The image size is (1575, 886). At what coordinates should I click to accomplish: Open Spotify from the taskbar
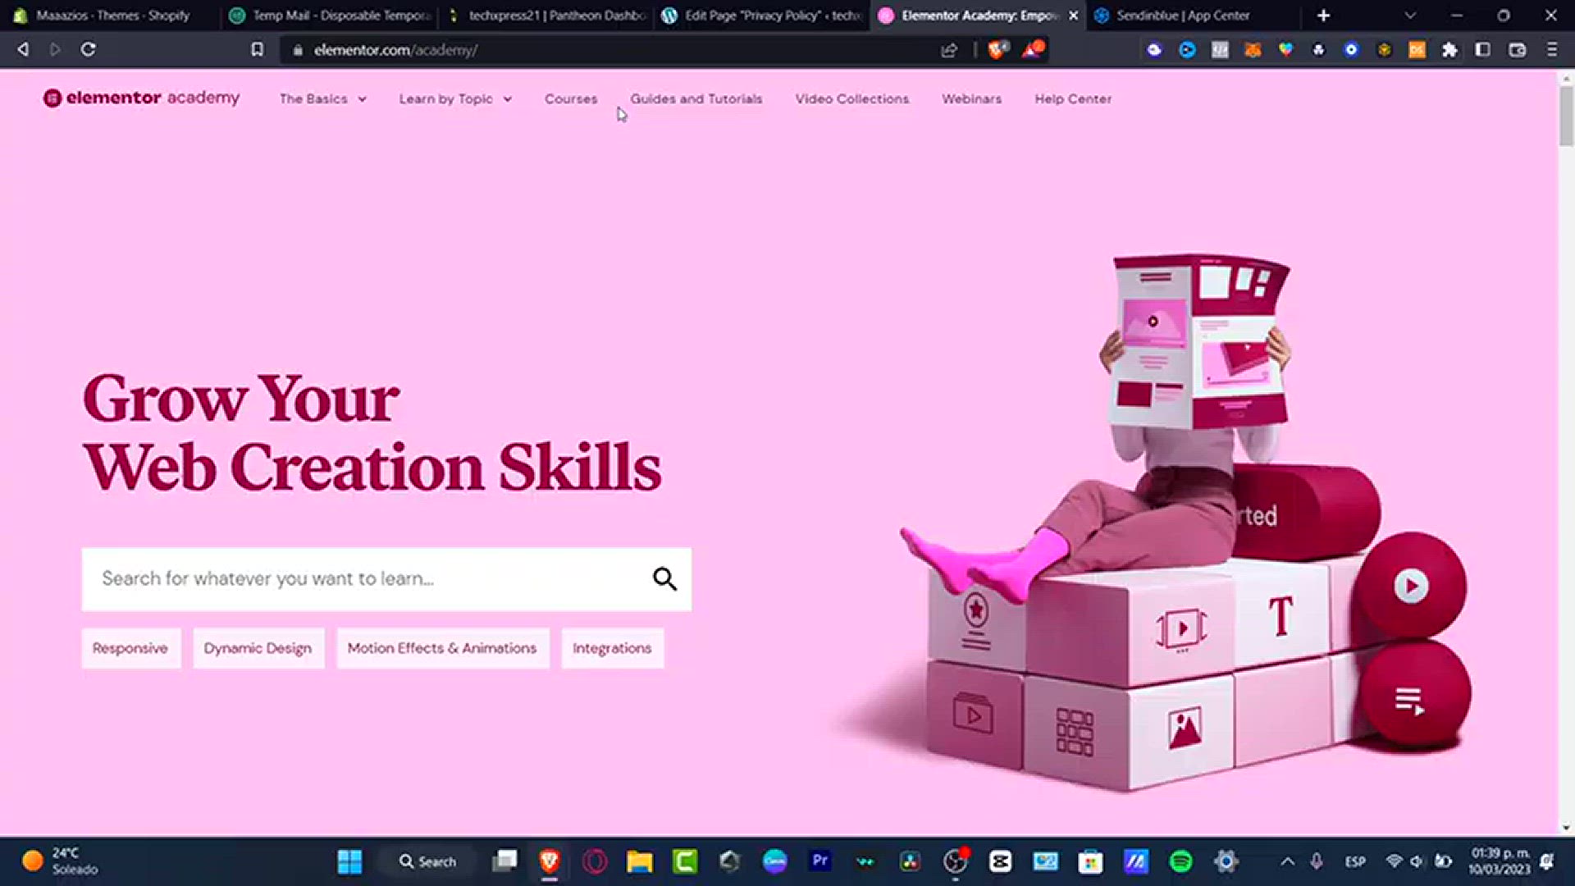tap(1181, 861)
